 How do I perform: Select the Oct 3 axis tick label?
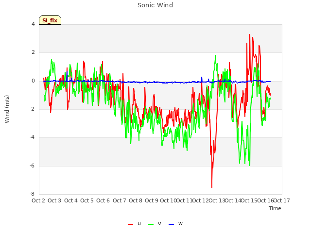(54, 200)
